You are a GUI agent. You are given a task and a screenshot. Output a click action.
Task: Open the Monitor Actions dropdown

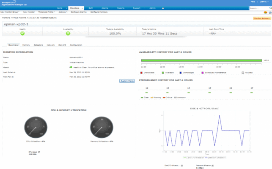(x=262, y=18)
